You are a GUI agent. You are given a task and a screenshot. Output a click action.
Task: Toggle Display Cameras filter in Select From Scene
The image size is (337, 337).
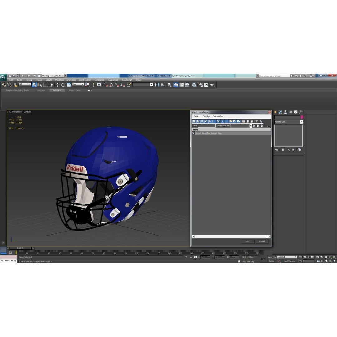[206, 121]
